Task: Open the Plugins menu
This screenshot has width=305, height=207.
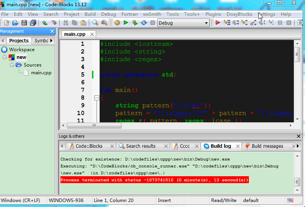Action: coord(213,14)
